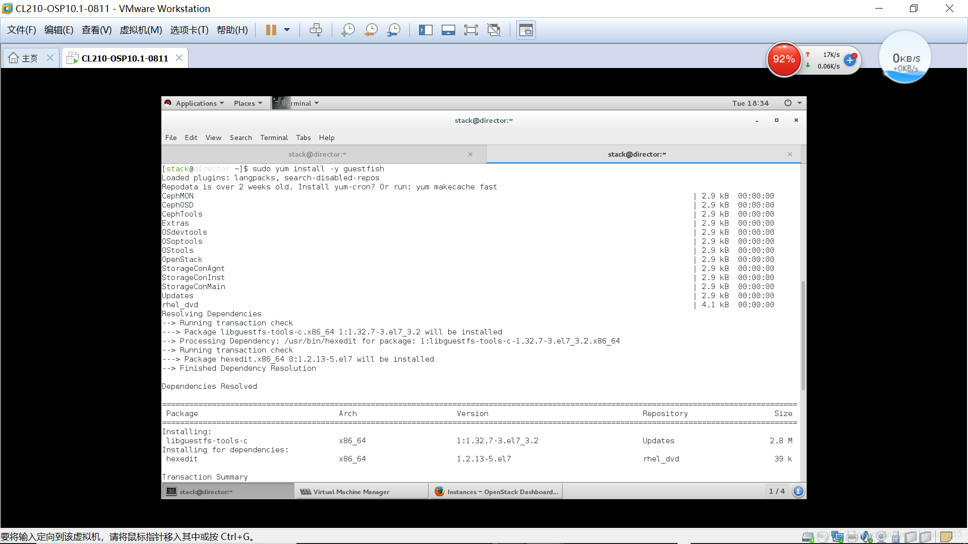
Task: Take a snapshot of the virtual machine
Action: point(348,30)
